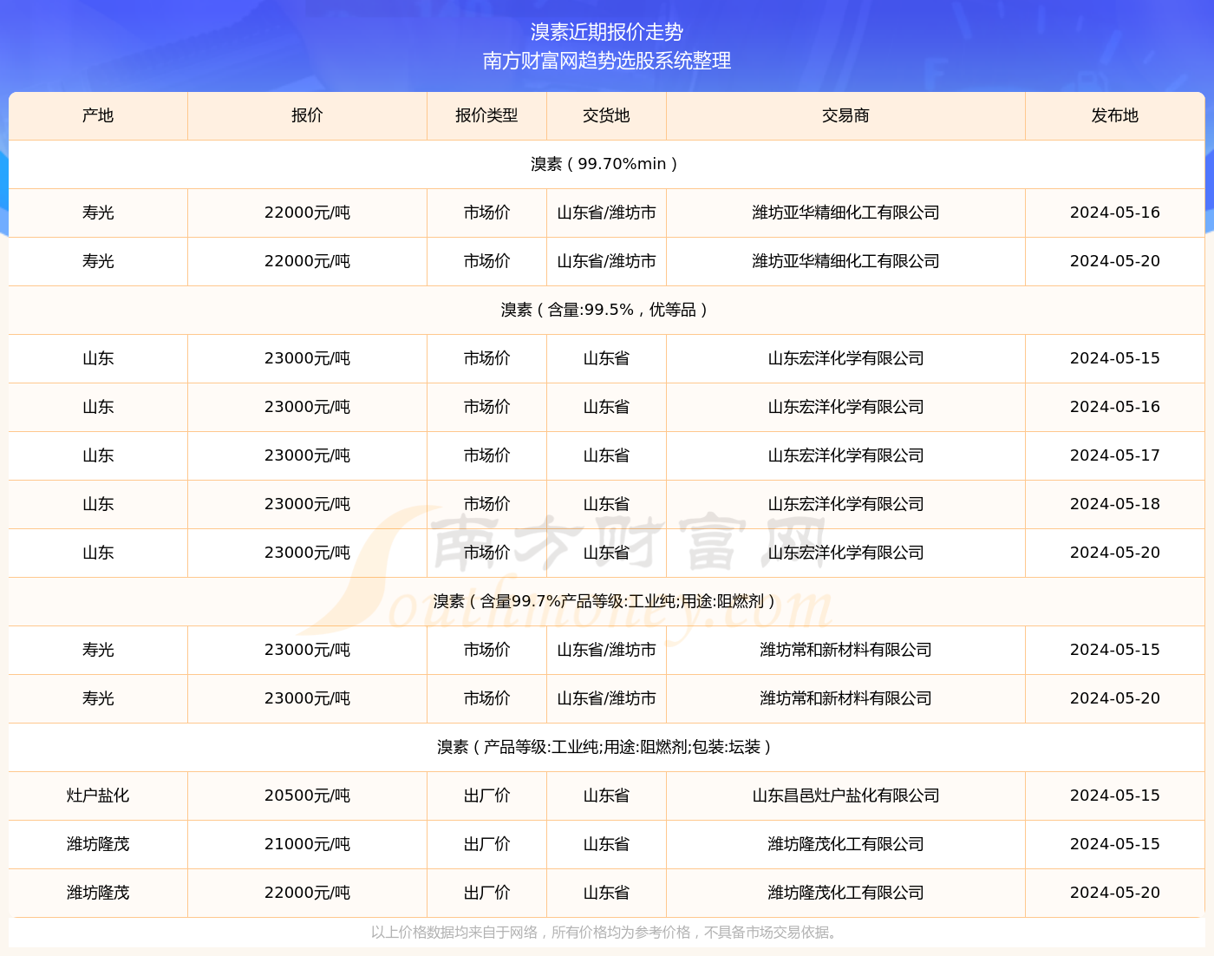Click 出厂价 in the 21000元/吨 row
The width and height of the screenshot is (1214, 956).
pos(486,844)
